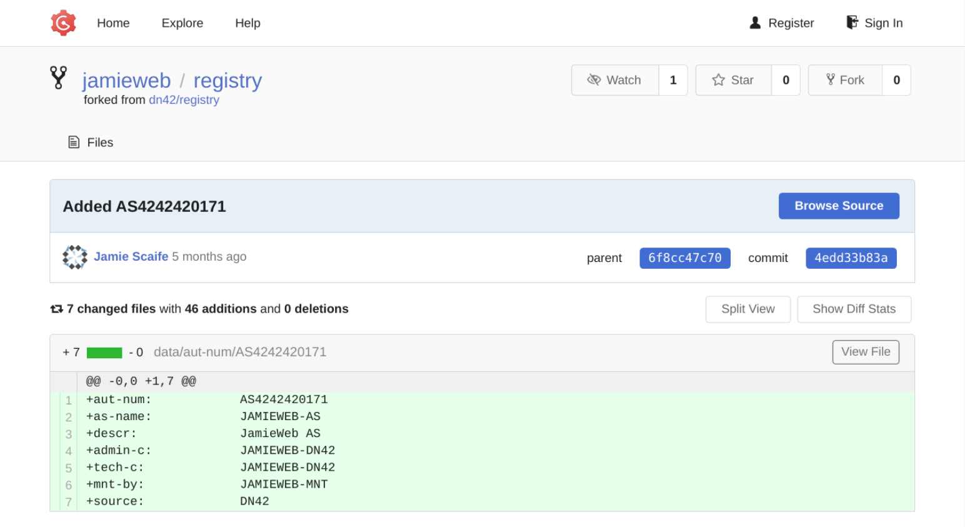Image resolution: width=965 pixels, height=527 pixels.
Task: Switch diff to Split View
Action: 747,309
